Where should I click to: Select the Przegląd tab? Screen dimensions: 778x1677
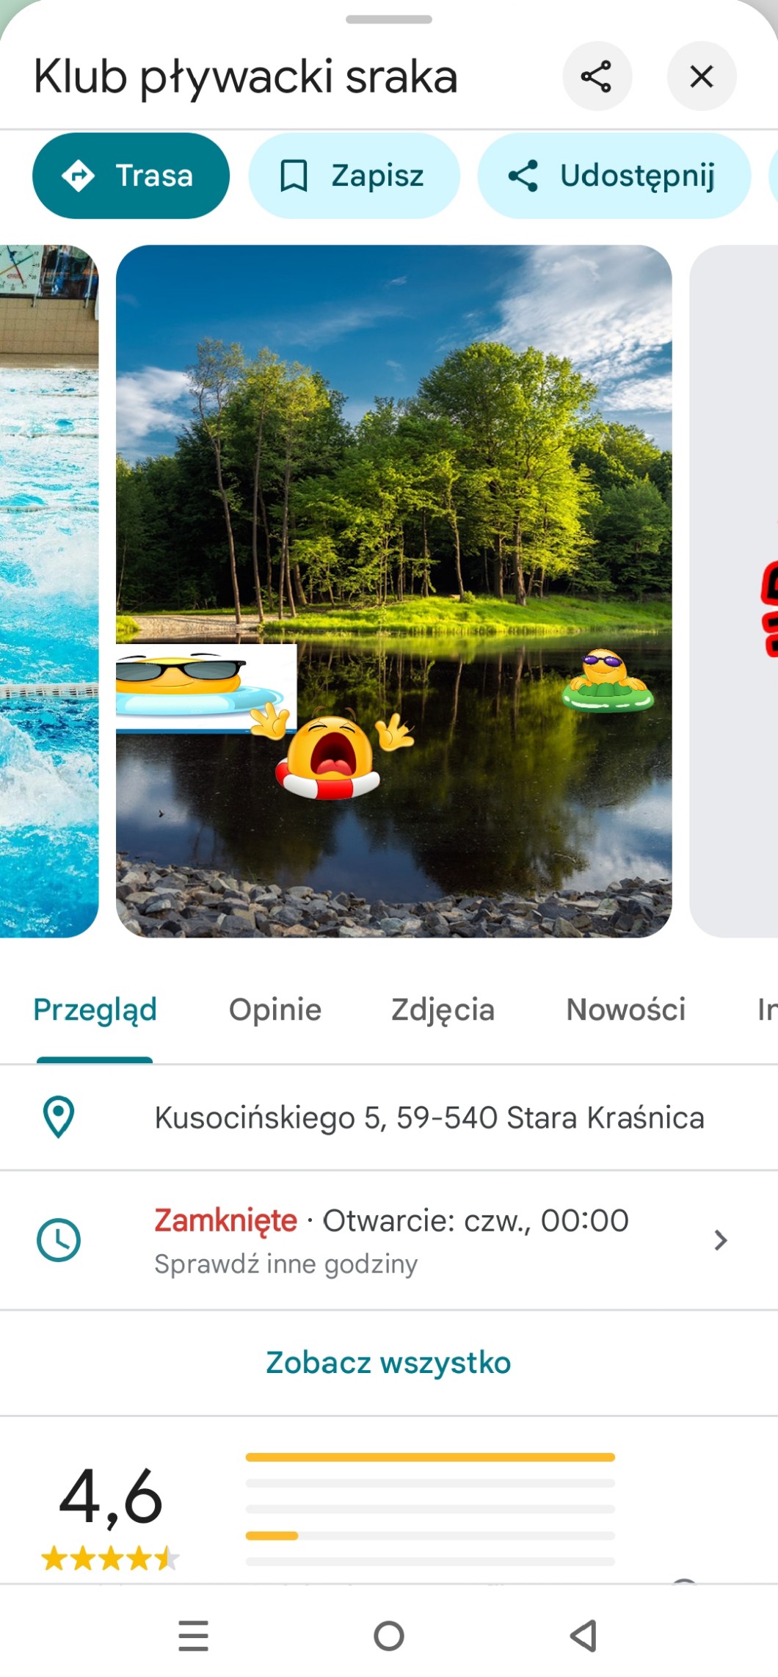pyautogui.click(x=95, y=1010)
